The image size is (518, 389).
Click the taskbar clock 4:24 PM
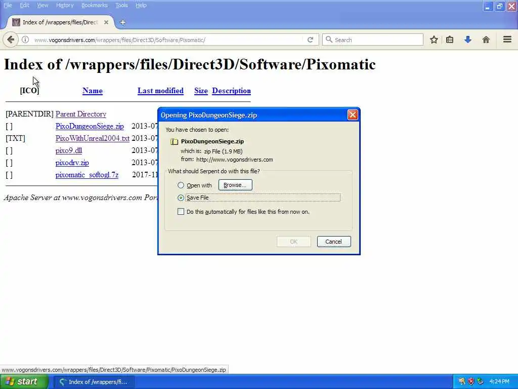(499, 382)
